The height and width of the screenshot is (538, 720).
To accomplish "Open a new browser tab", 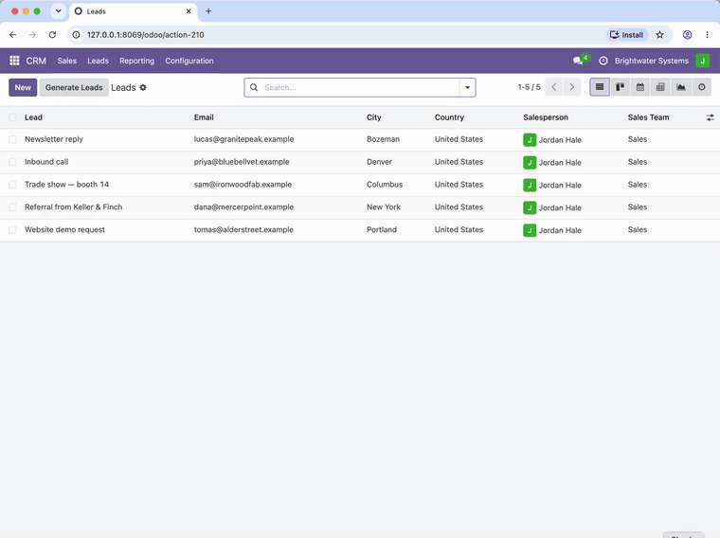I will click(x=208, y=11).
